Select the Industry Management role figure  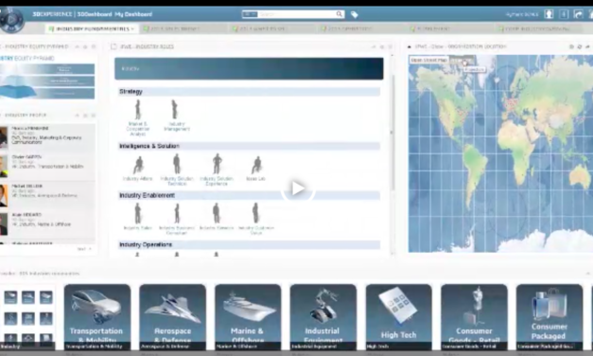pyautogui.click(x=176, y=116)
